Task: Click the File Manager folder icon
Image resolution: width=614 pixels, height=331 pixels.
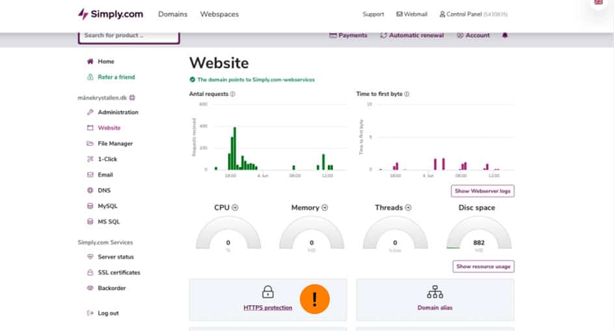Action: click(x=90, y=143)
